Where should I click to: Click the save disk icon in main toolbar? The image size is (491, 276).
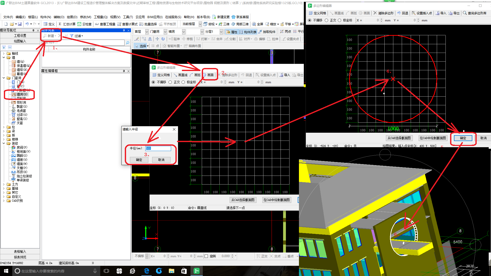coord(19,24)
